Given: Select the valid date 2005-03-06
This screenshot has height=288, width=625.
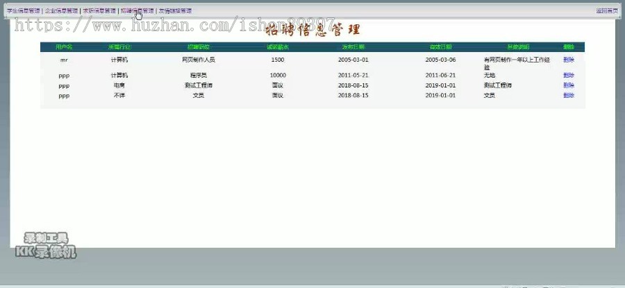Looking at the screenshot, I should (x=440, y=60).
